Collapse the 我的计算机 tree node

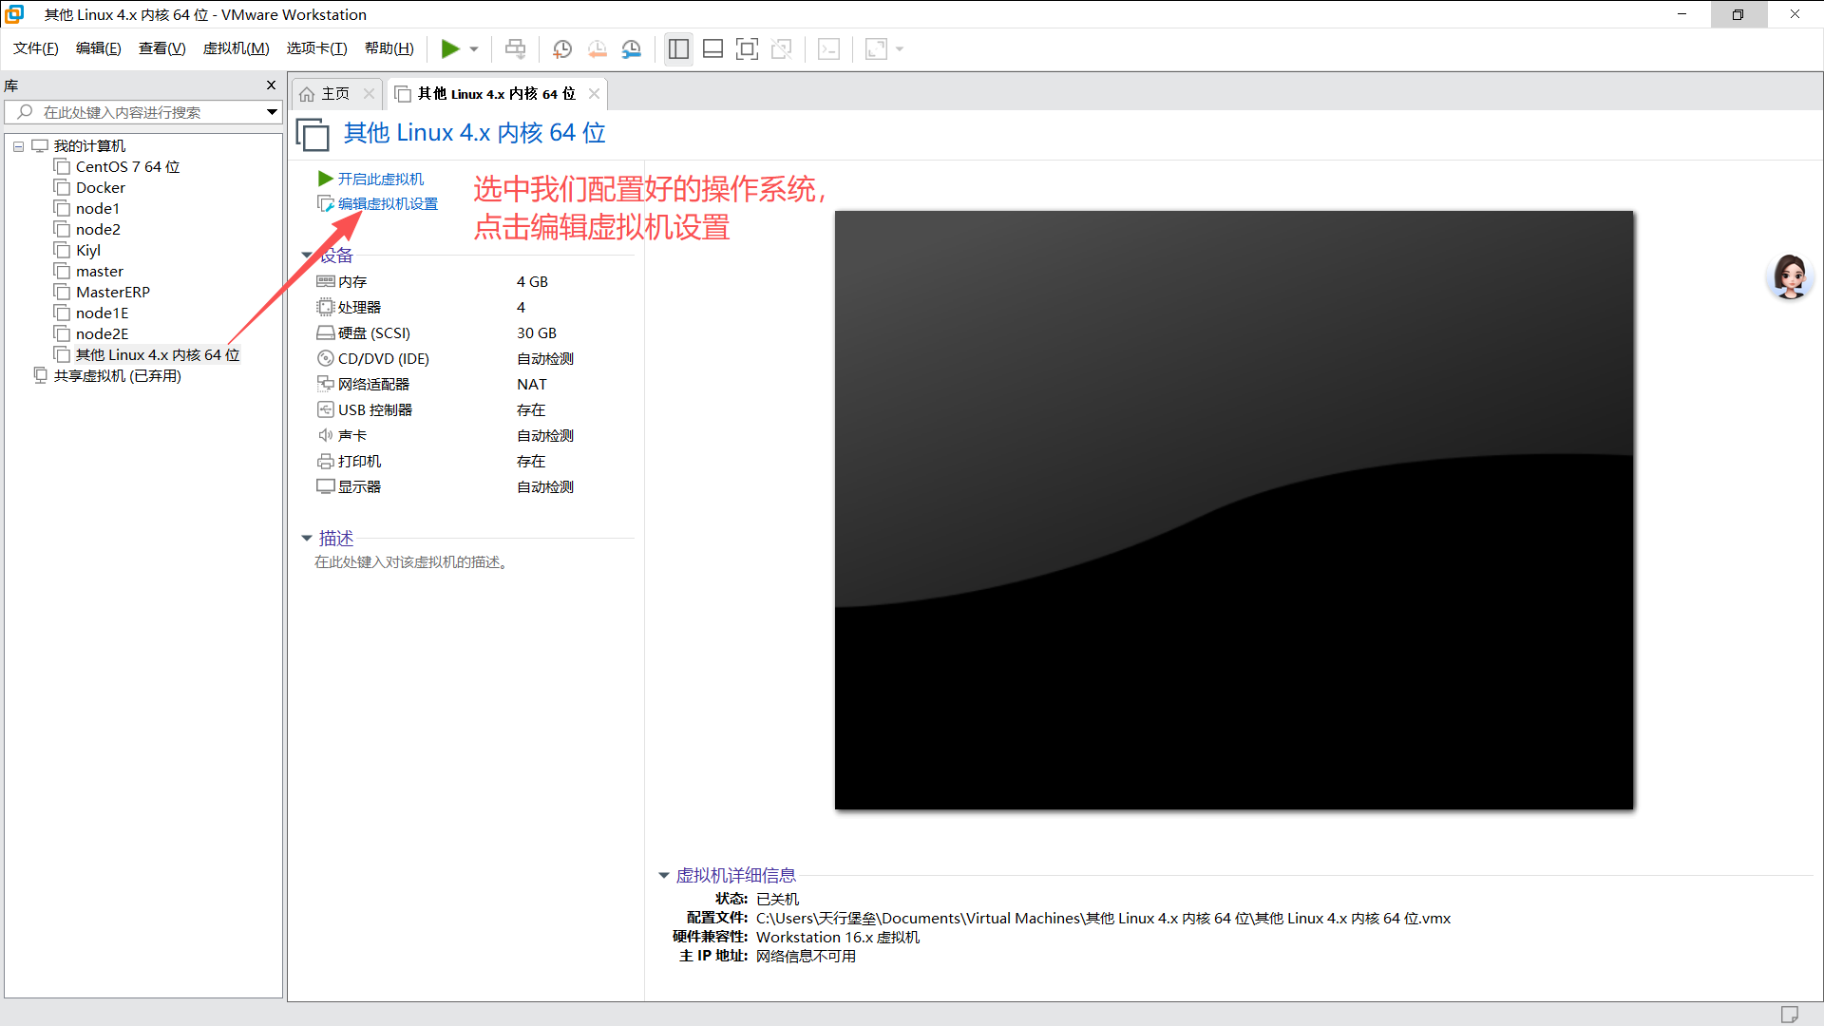18,145
